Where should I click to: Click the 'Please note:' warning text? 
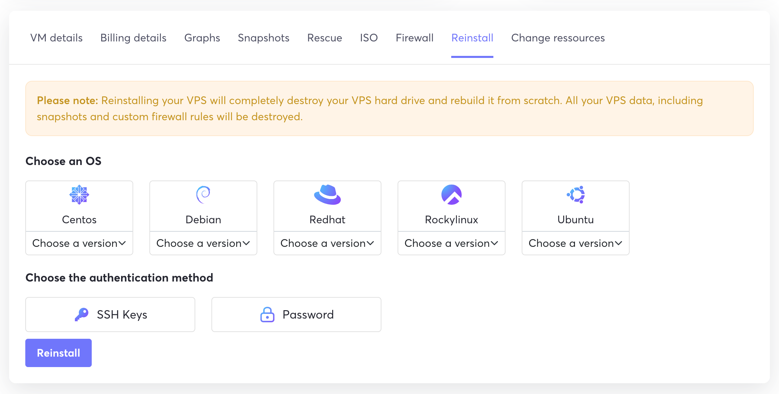(67, 100)
